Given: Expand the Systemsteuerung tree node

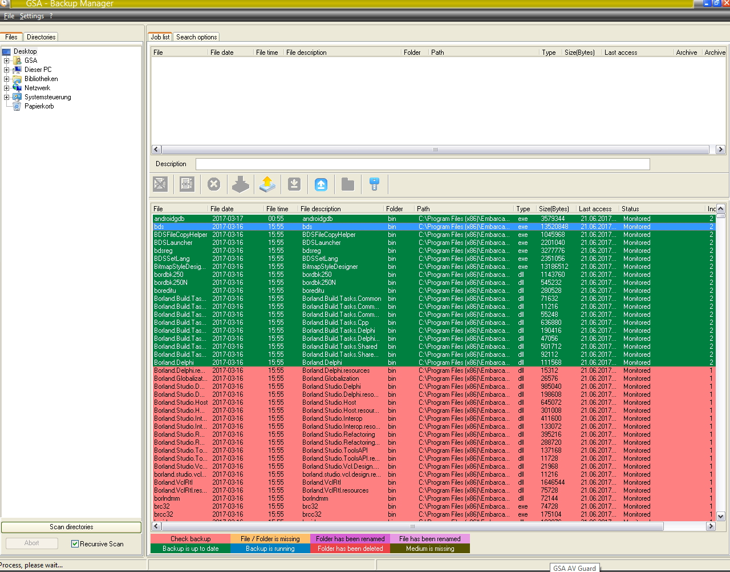Looking at the screenshot, I should click(x=7, y=97).
